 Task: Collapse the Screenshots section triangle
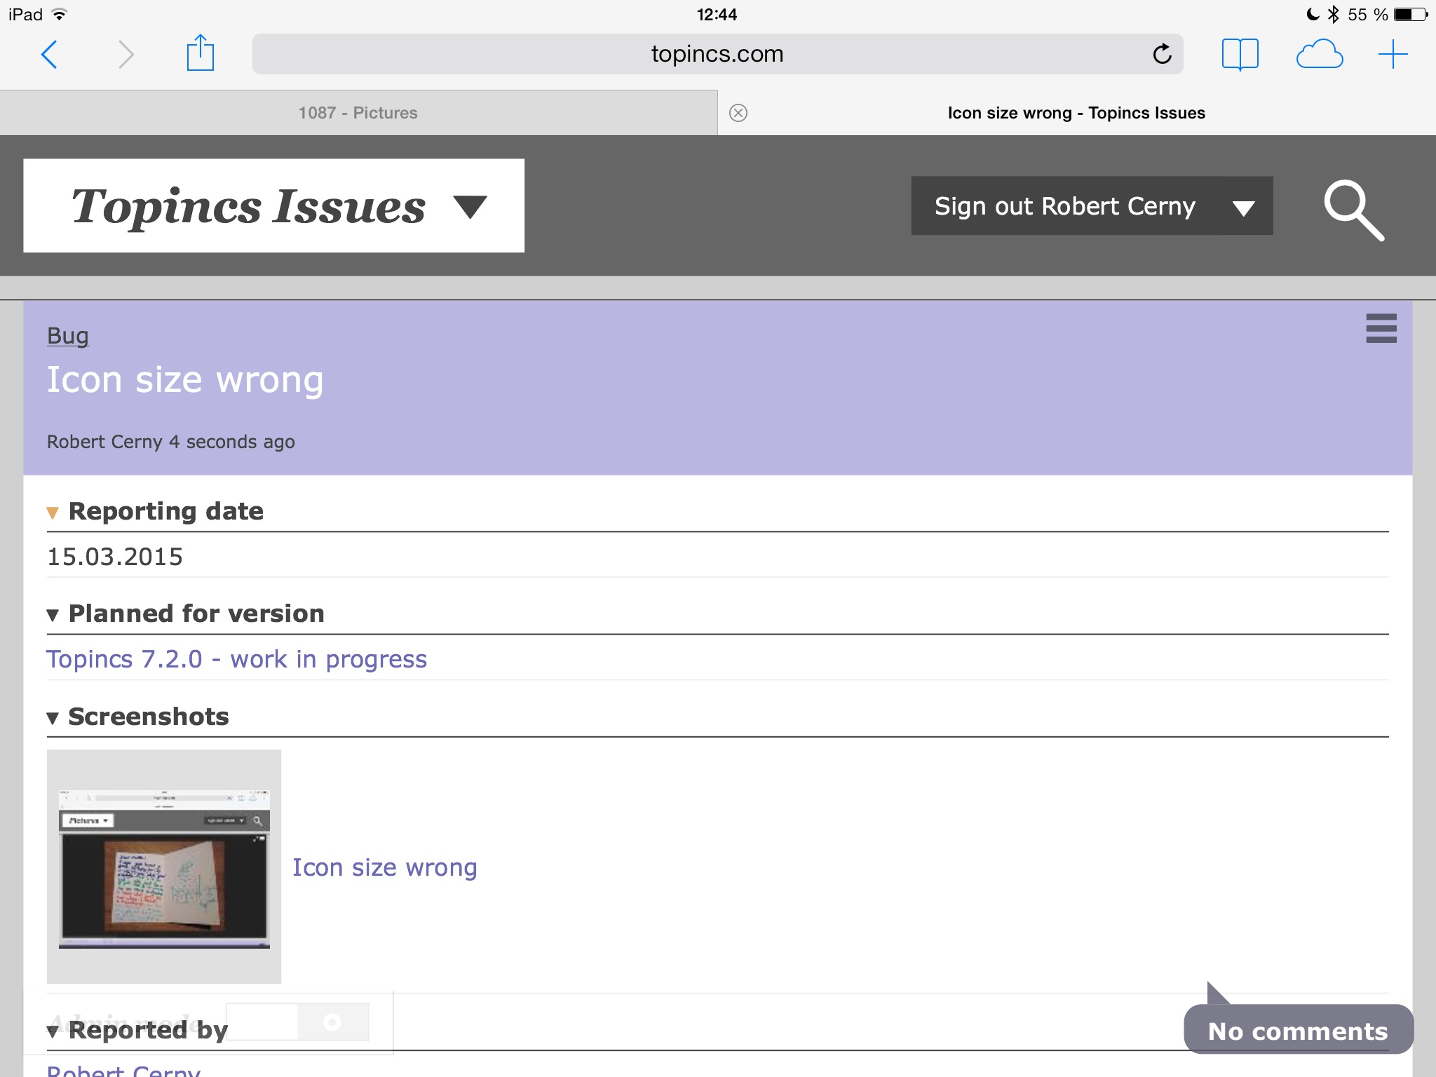tap(53, 718)
